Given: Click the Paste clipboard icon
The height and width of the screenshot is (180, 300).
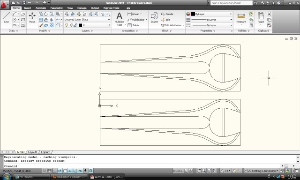Looking at the screenshot, I should 261,18.
